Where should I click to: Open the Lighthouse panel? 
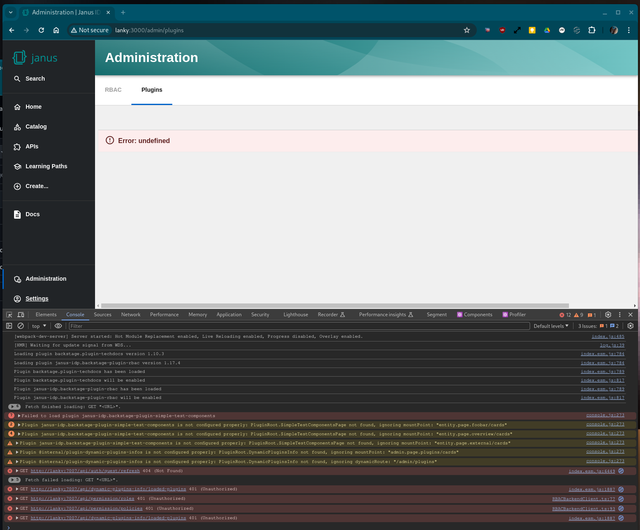(x=296, y=315)
